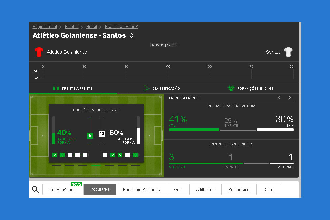The image size is (330, 220).
Task: Open the search magnifier icon
Action: click(x=35, y=190)
